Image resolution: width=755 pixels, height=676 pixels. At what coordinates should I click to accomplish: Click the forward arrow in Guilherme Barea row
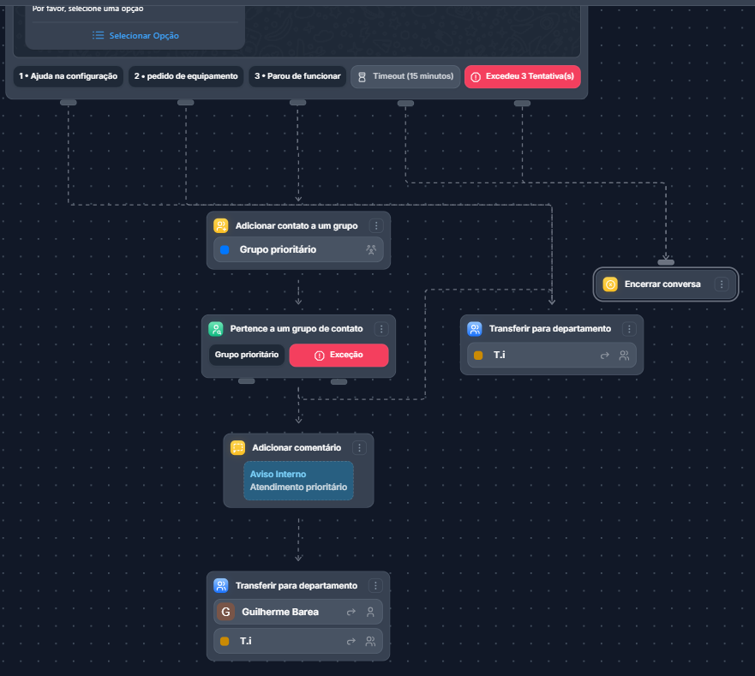(x=351, y=612)
